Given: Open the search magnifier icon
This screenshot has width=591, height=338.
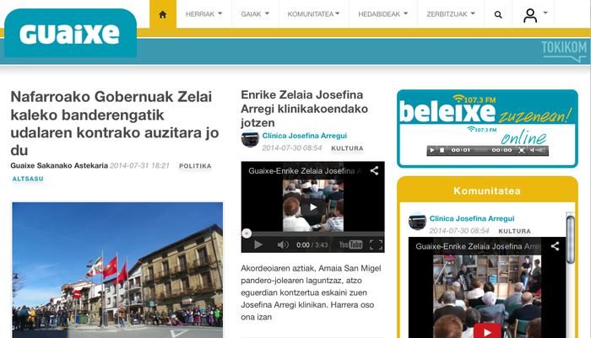Looking at the screenshot, I should coord(498,14).
